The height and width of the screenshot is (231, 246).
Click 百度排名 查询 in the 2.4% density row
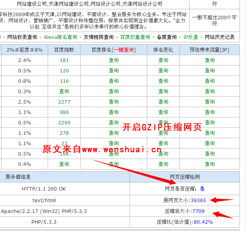coord(114,60)
